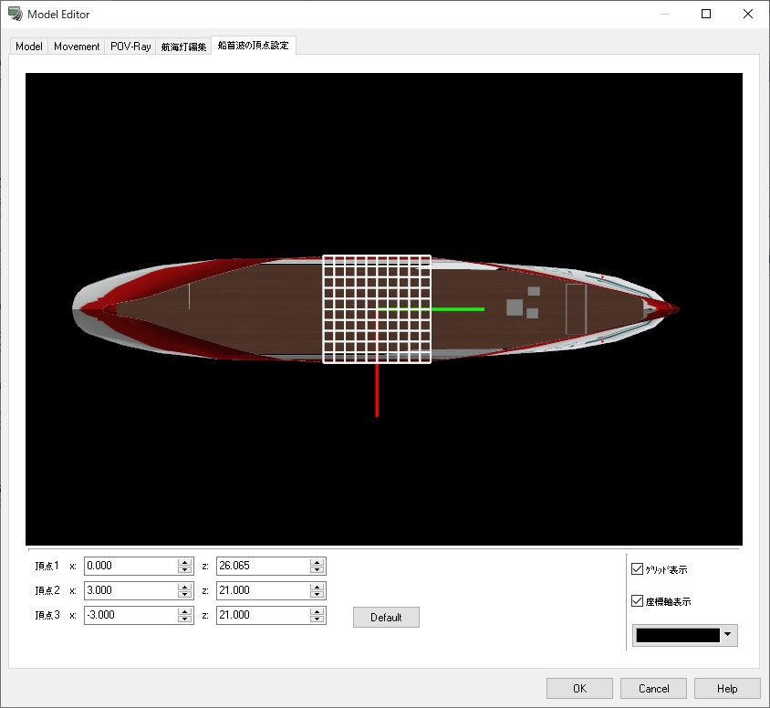Decrease 頂点1 z value with down arrow
Viewport: 770px width, 708px height.
[317, 570]
